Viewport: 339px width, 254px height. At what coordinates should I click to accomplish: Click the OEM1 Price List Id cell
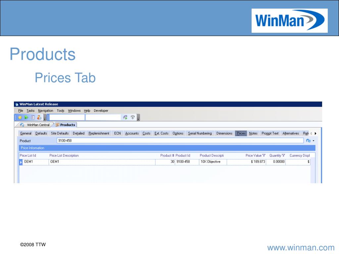point(36,162)
